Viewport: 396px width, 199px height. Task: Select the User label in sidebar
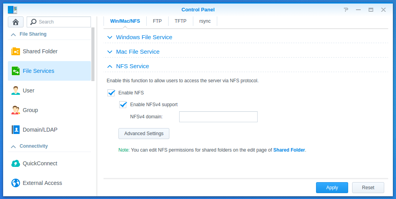[29, 90]
